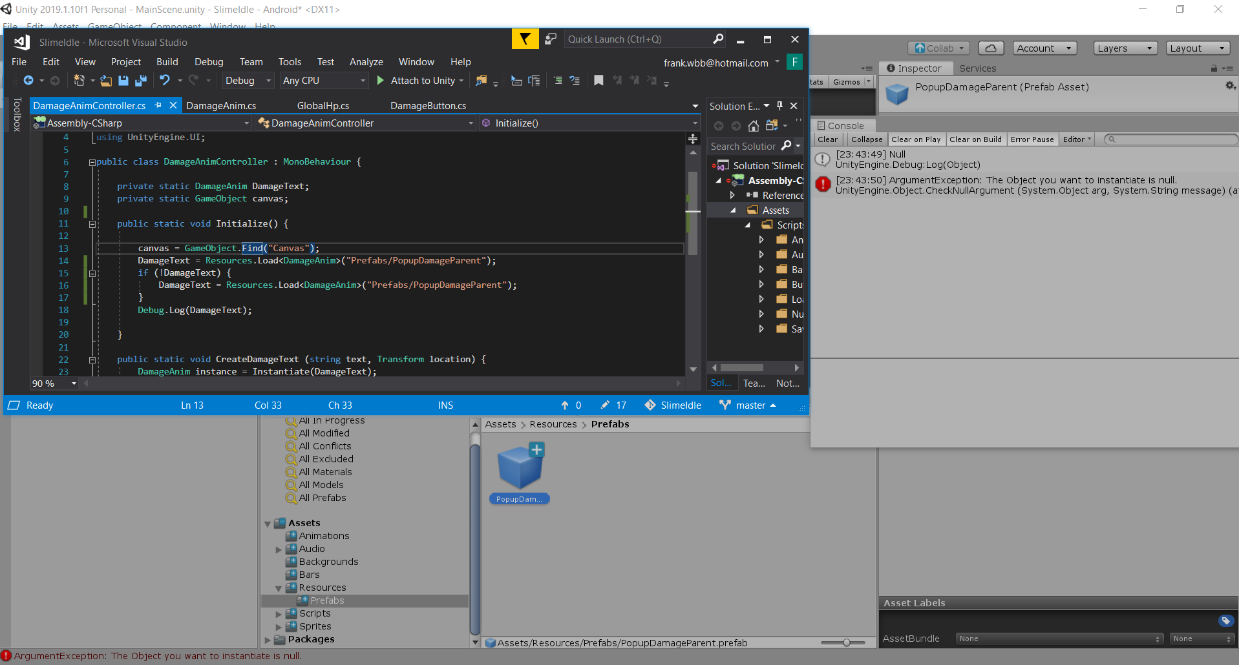Open the Debug configuration dropdown

coord(248,81)
